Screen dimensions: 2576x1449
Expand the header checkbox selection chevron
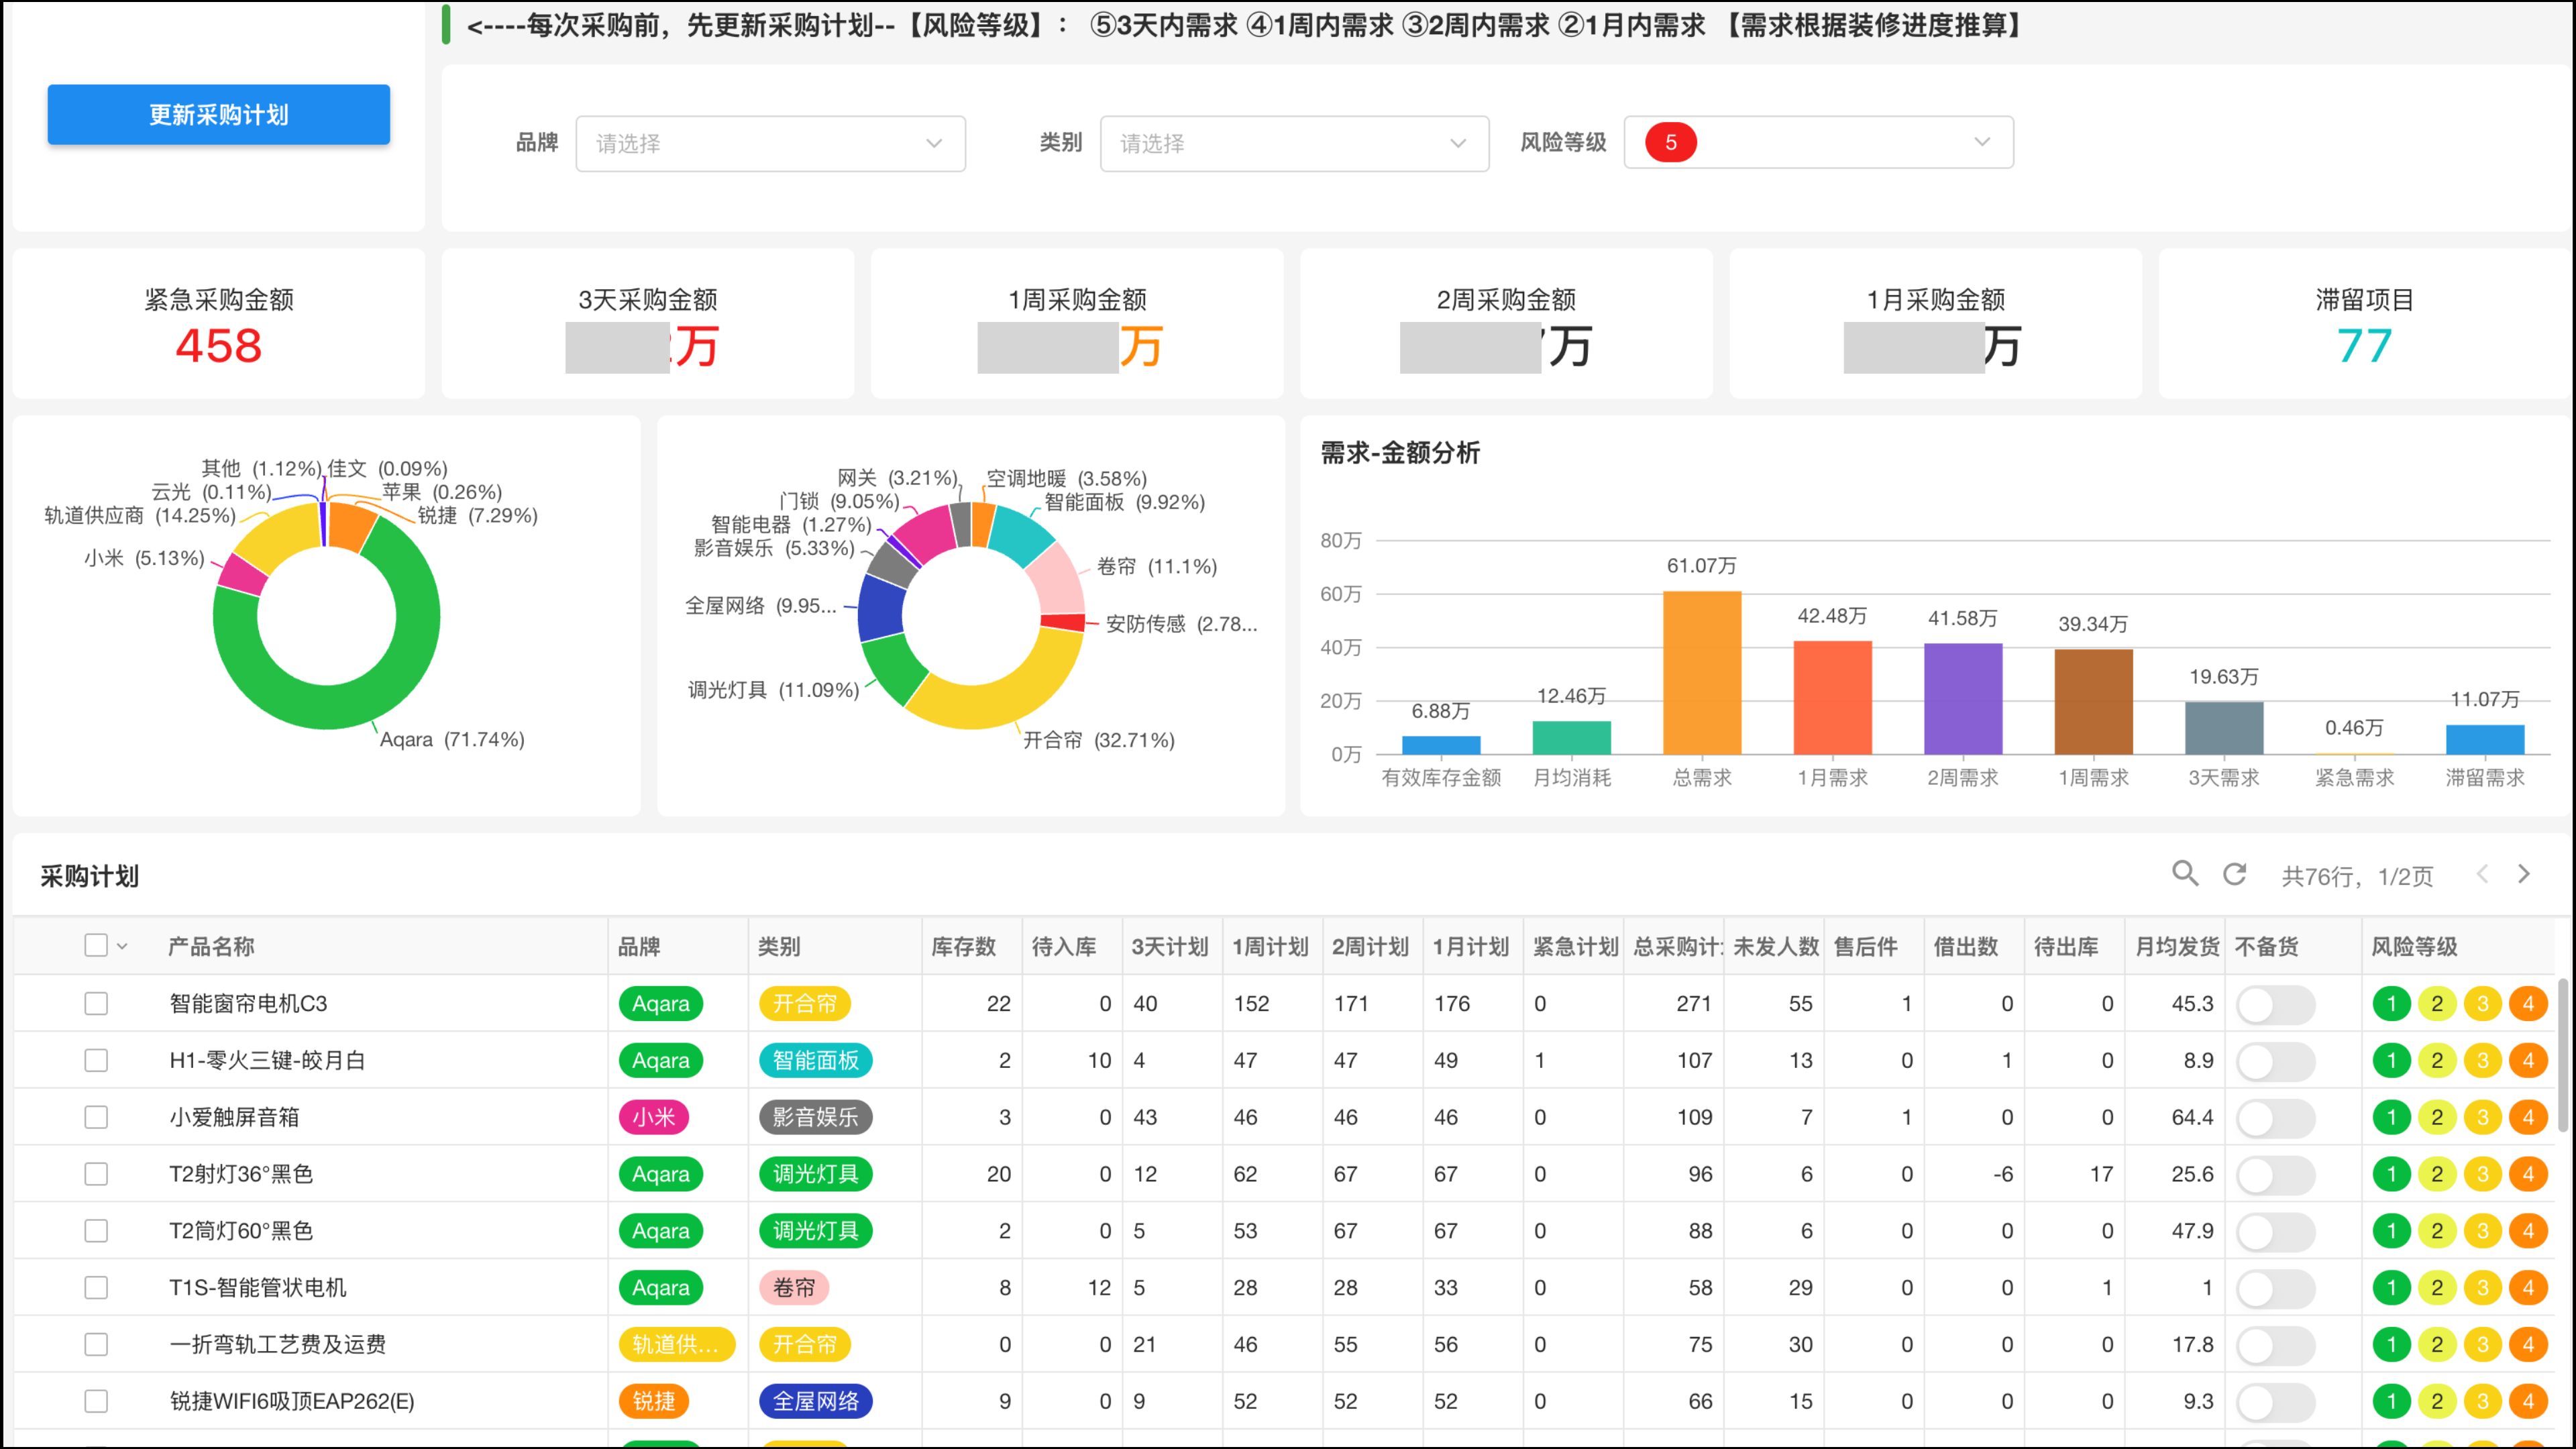click(x=122, y=946)
